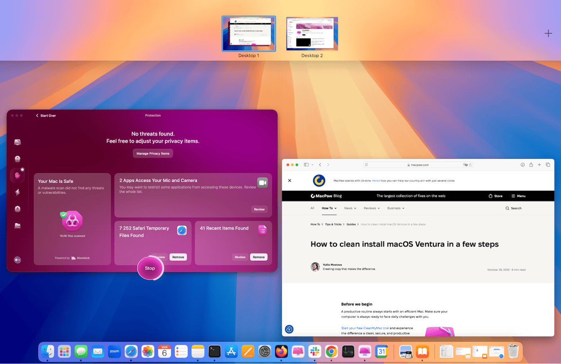The image size is (561, 364).
Task: Click the Share icon in Safari's toolbar
Action: click(531, 165)
